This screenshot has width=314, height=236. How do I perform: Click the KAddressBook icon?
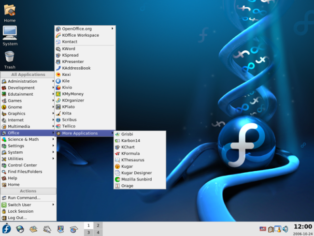(x=58, y=68)
